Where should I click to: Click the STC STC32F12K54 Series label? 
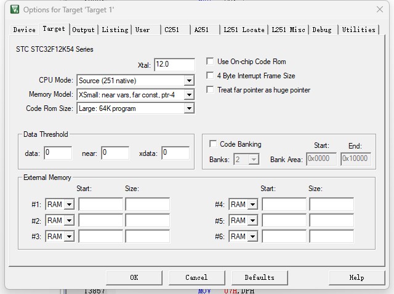click(55, 49)
